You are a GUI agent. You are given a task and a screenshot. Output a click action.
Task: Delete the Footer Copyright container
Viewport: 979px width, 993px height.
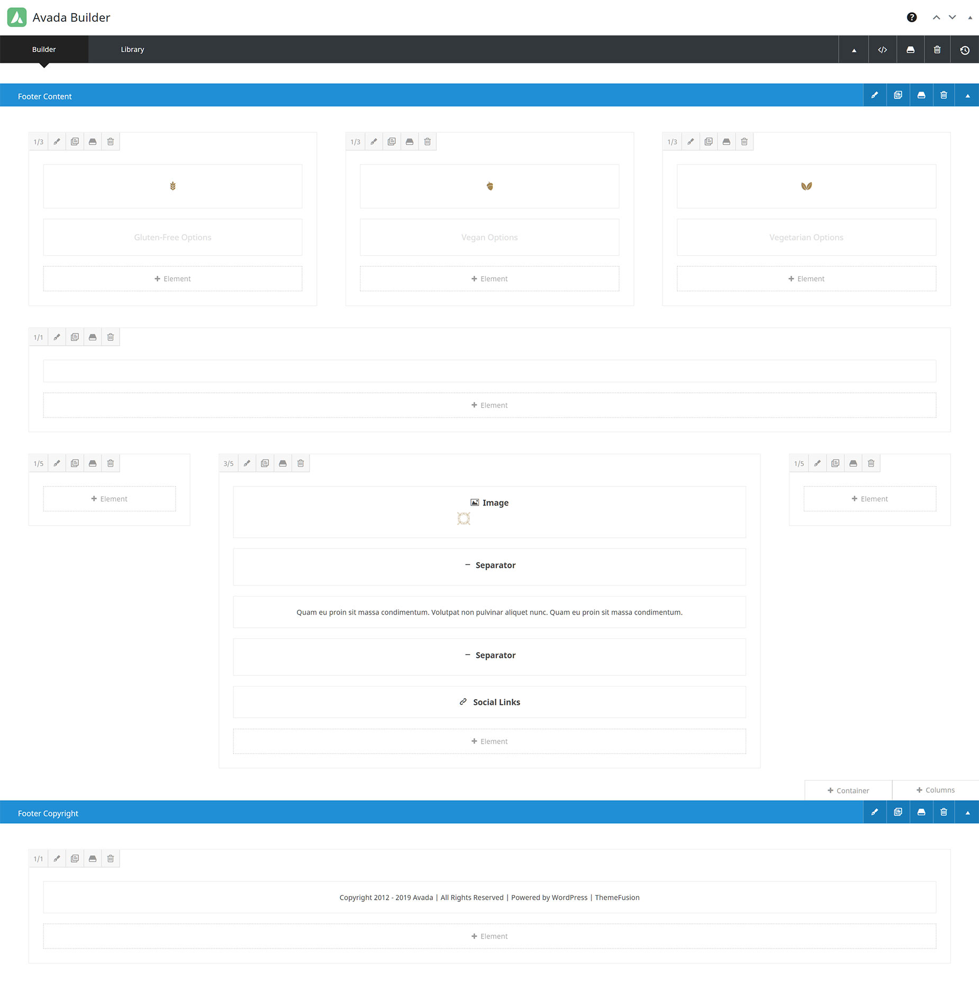[x=944, y=812]
